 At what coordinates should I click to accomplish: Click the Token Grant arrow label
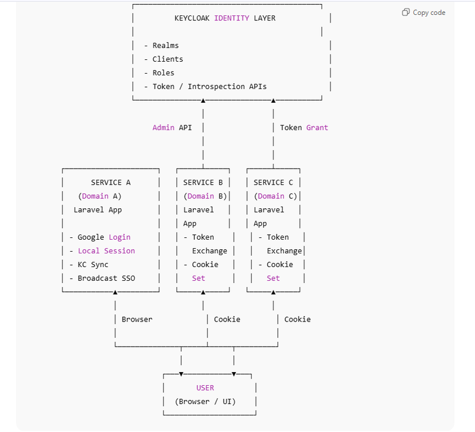[x=303, y=128]
